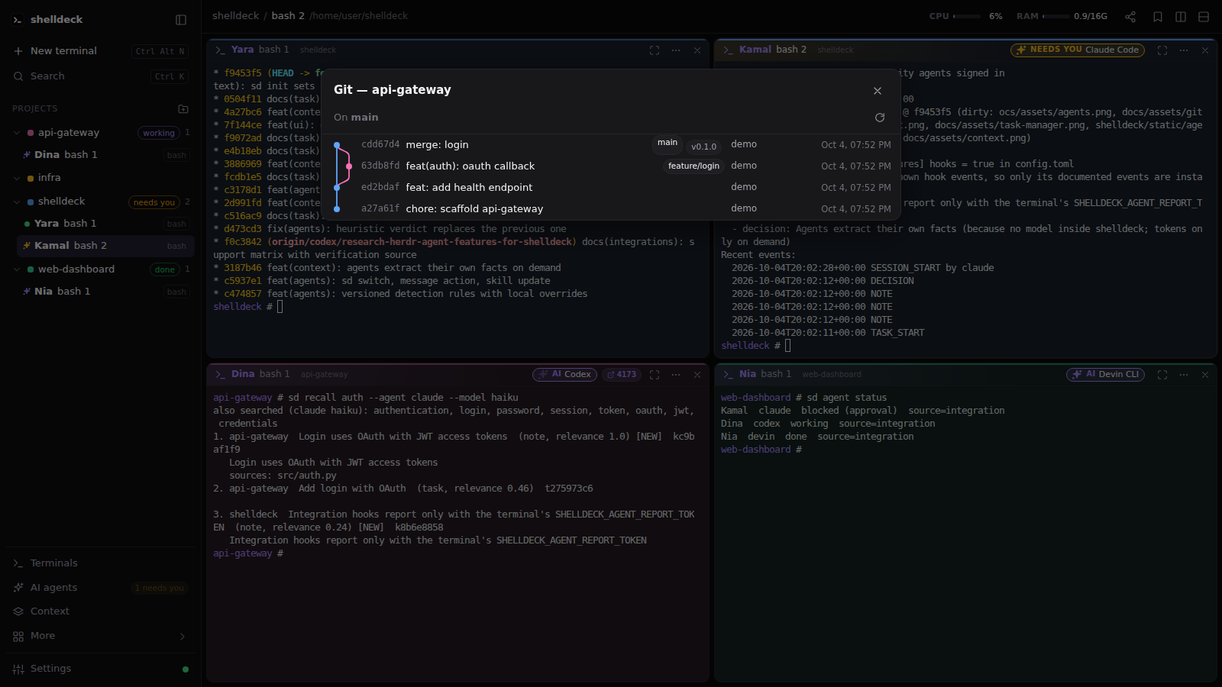Screen dimensions: 1222x687
Task: Maximize the Dina bash 1 pane
Action: pyautogui.click(x=655, y=375)
